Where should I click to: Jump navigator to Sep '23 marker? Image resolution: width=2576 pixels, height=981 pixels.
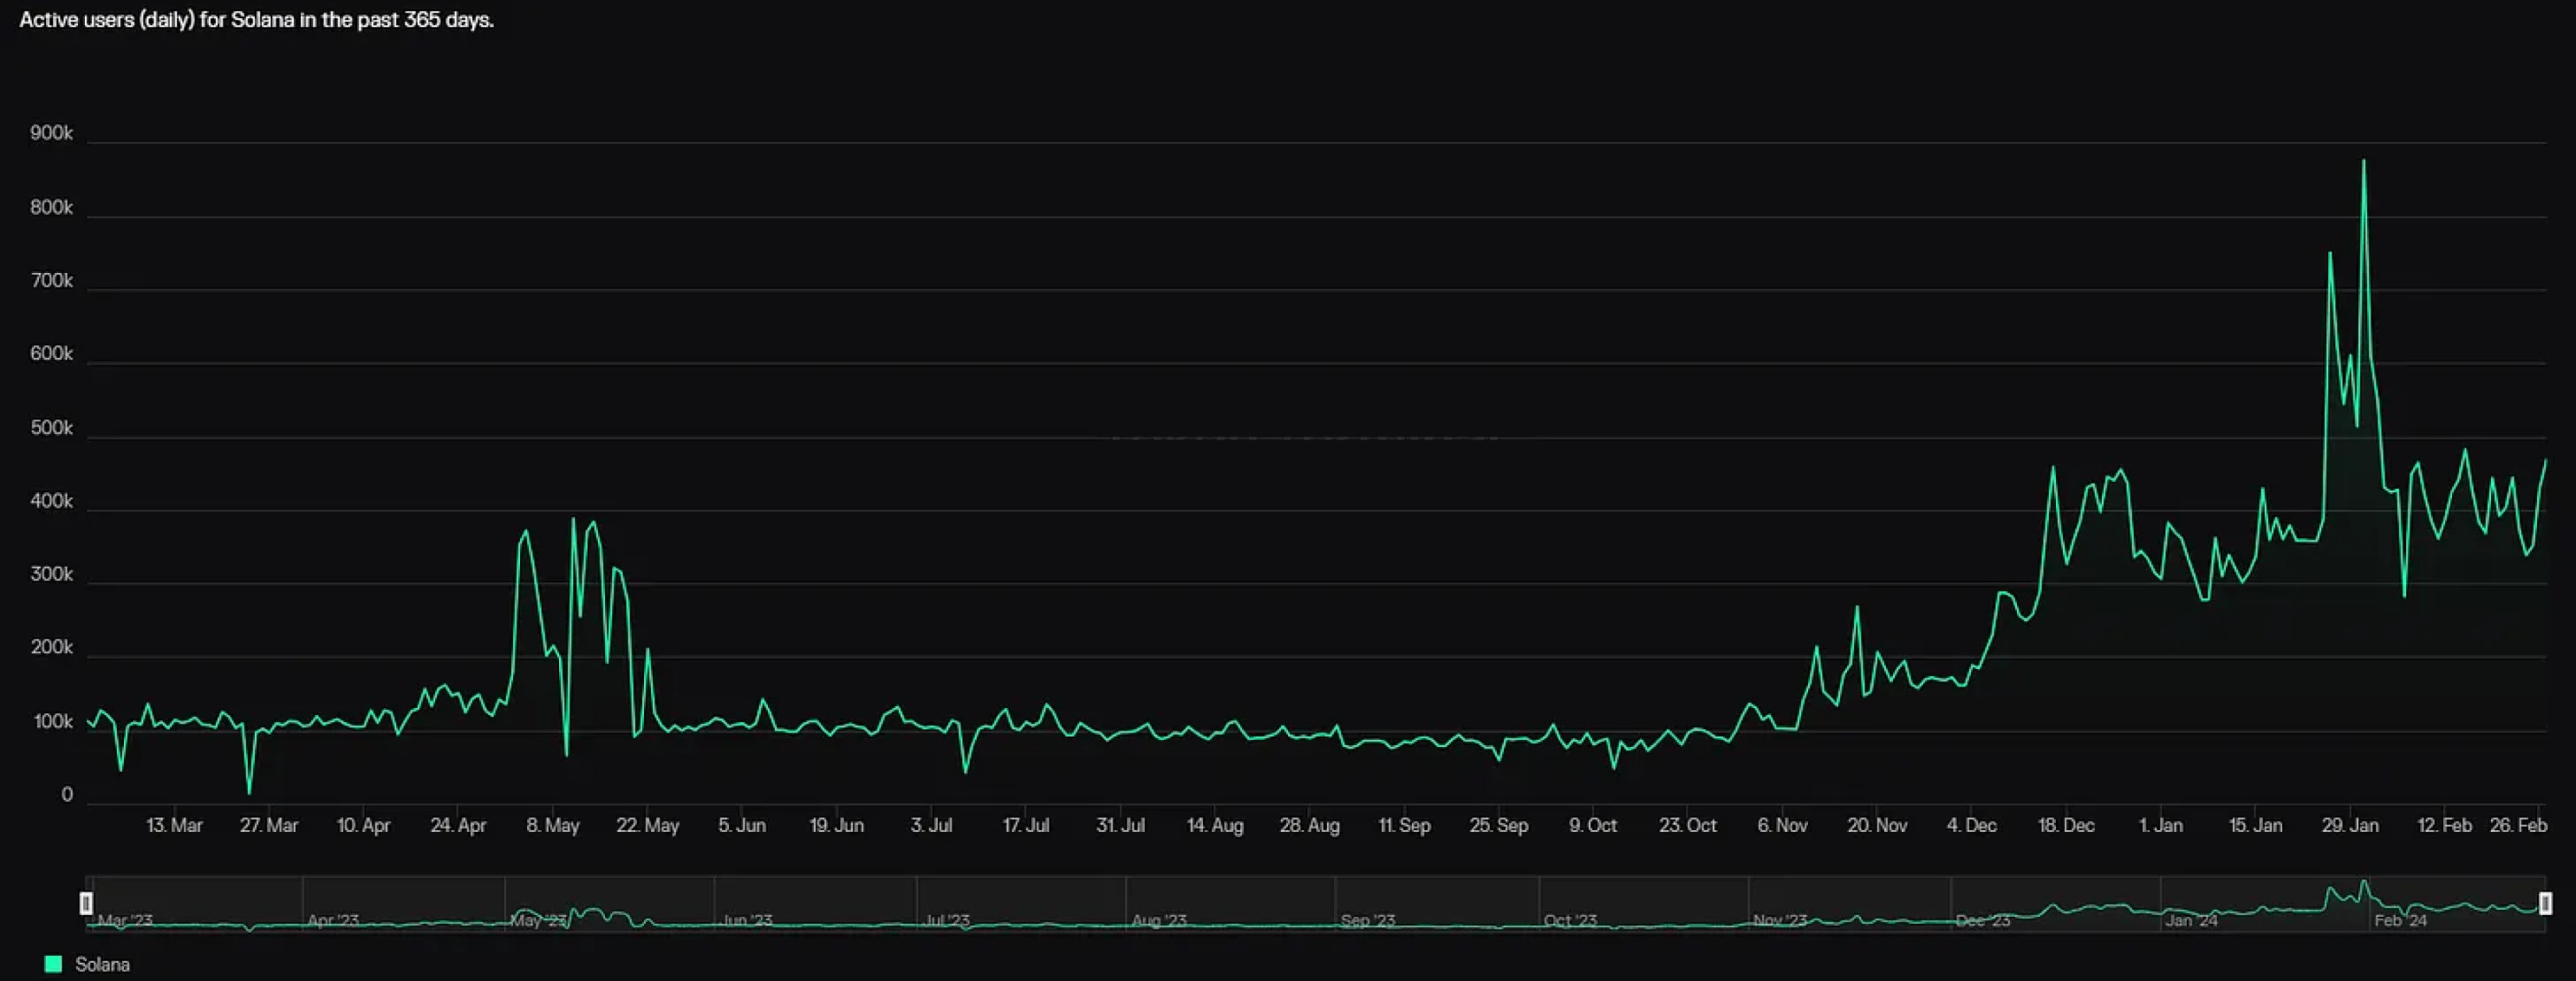pos(1367,920)
